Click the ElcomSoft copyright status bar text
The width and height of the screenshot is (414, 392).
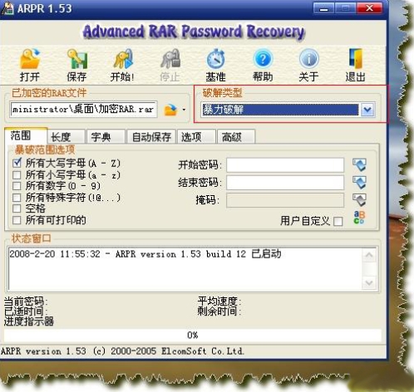coord(122,351)
